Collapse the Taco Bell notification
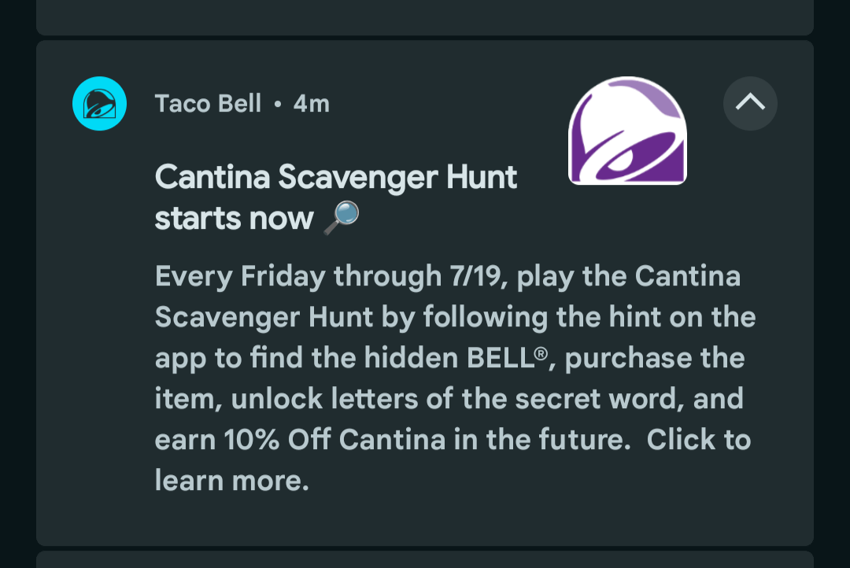The width and height of the screenshot is (850, 568). [x=750, y=103]
